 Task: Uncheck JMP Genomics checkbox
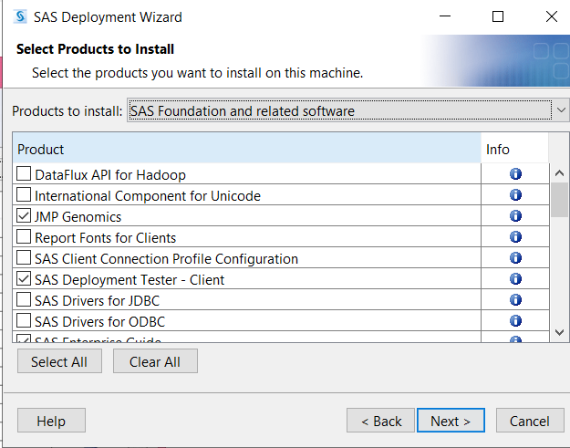pos(24,216)
